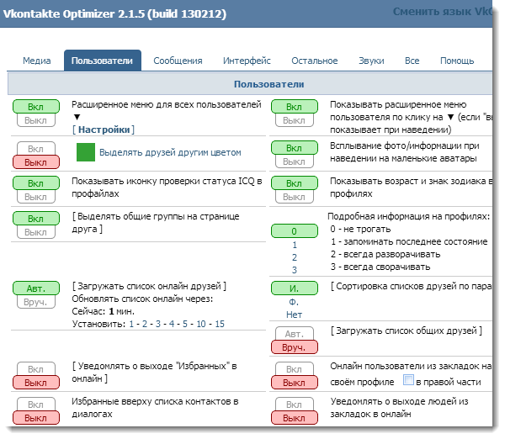Screen dimensions: 505x439
Task: Click the Вруч. button for общих друзей
Action: 295,347
